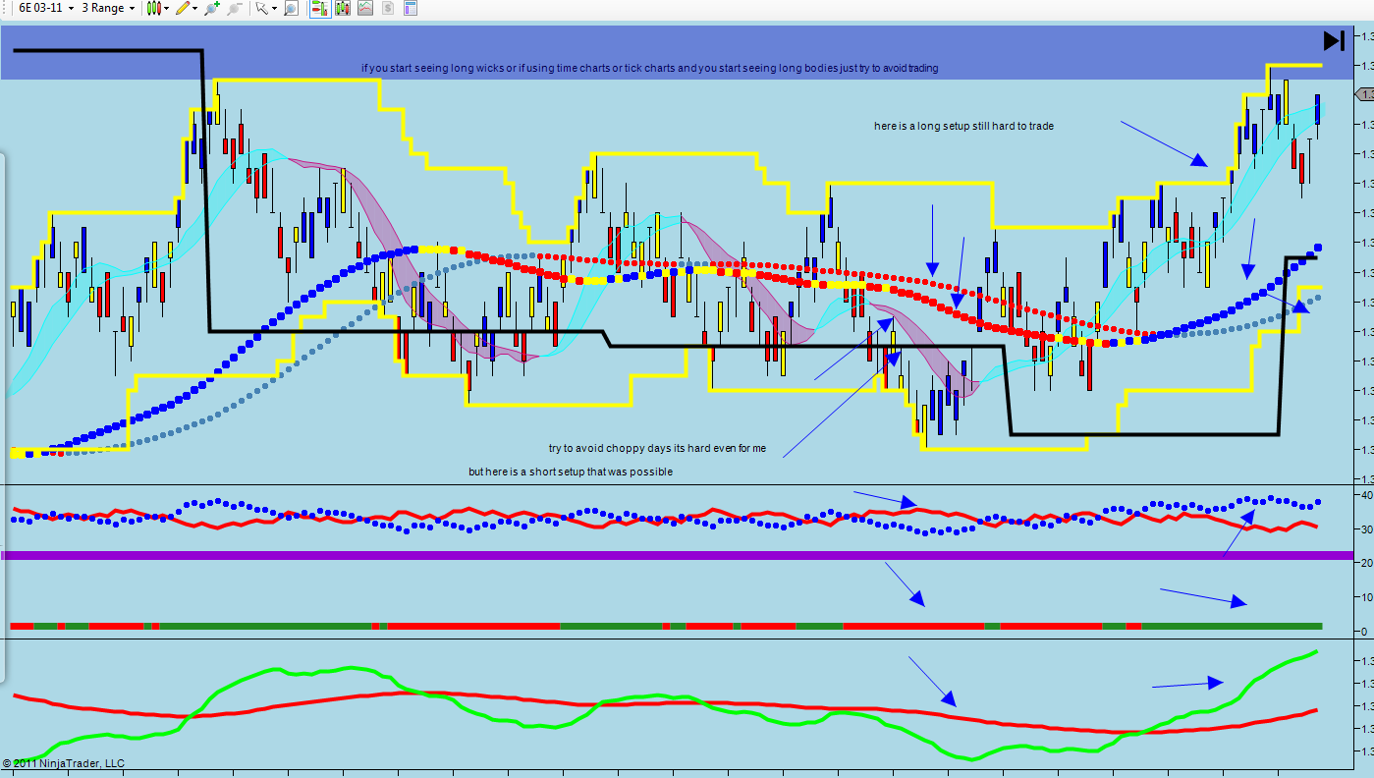Screen dimensions: 1374x778
Task: Click the 10 value on indicator scale
Action: click(1365, 597)
